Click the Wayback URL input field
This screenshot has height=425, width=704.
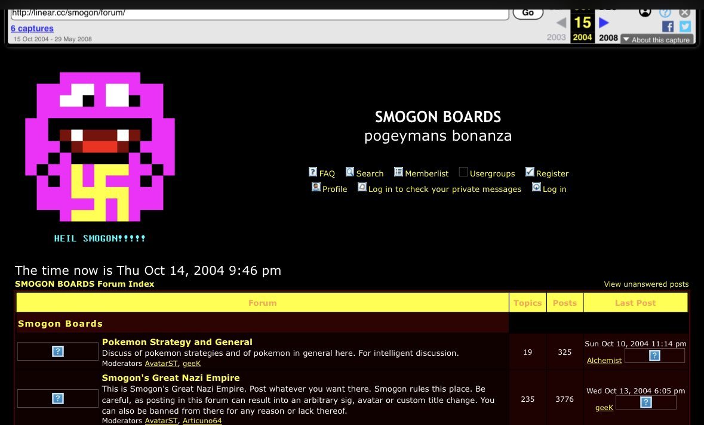(259, 14)
